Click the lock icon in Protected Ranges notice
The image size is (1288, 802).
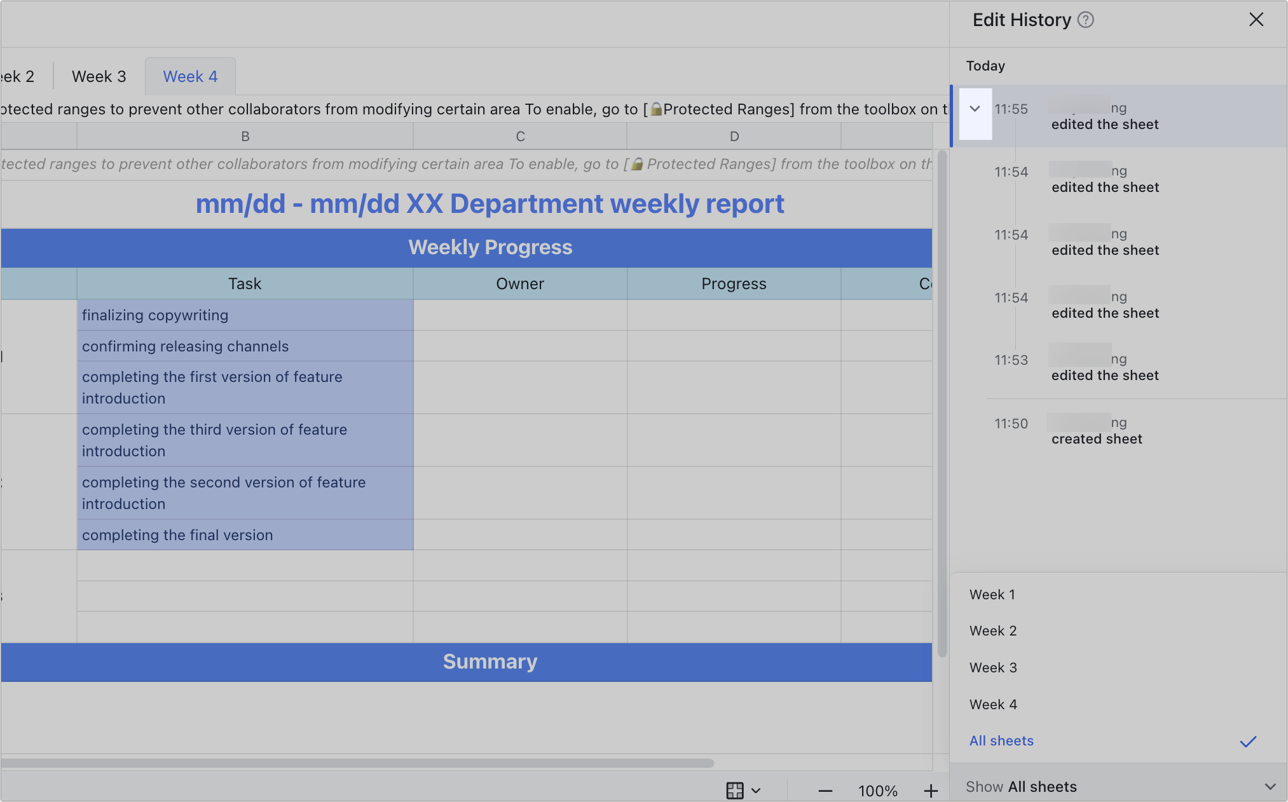[655, 109]
